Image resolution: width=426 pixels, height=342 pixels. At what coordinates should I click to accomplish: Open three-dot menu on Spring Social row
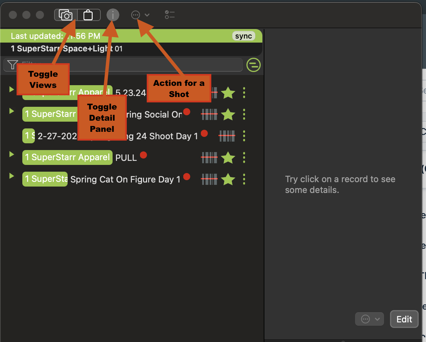pyautogui.click(x=244, y=115)
